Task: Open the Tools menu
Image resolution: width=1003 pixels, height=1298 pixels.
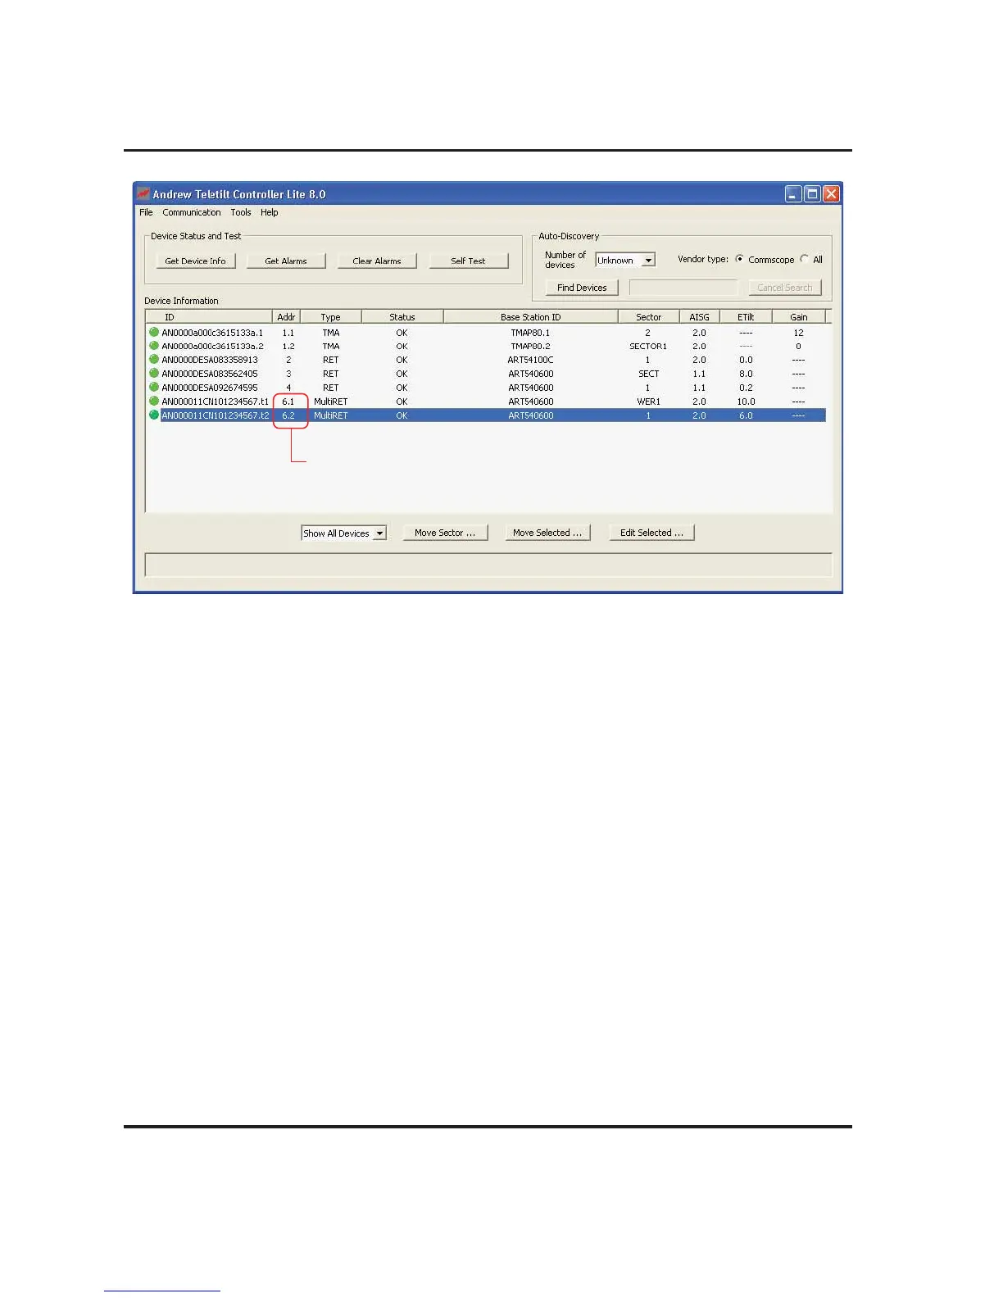Action: pyautogui.click(x=241, y=212)
